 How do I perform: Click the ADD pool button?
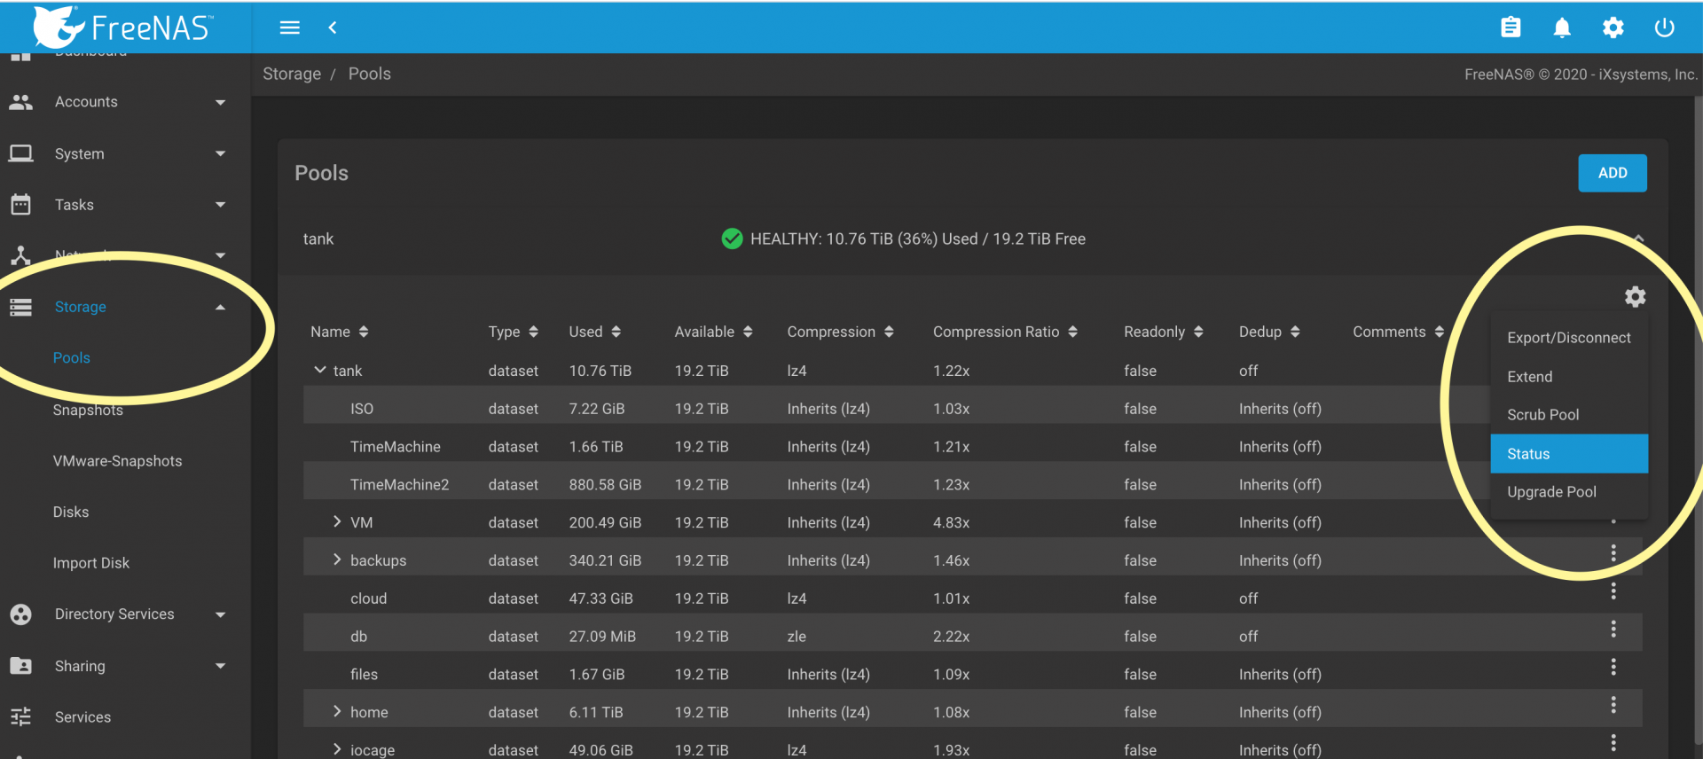click(x=1613, y=173)
